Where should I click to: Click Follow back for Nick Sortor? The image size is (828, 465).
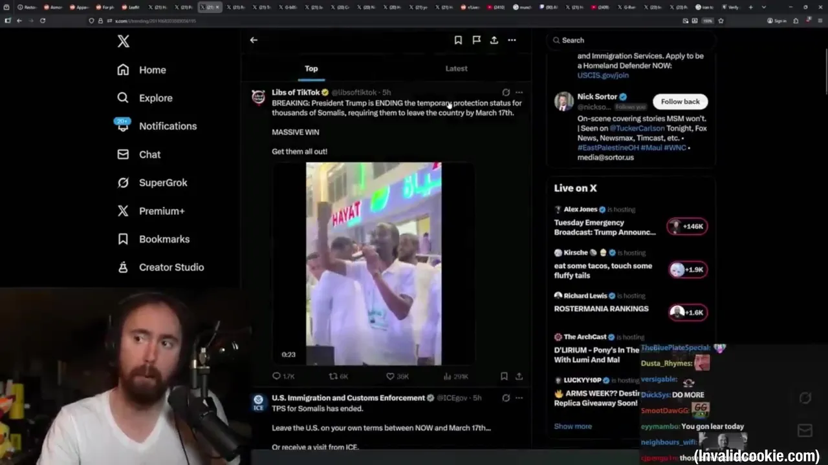coord(680,101)
